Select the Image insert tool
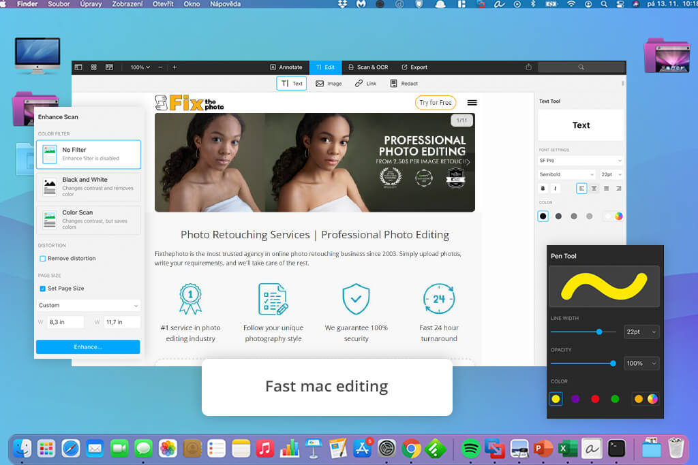This screenshot has width=698, height=465. [329, 84]
